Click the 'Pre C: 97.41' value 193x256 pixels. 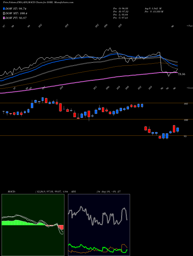pyautogui.click(x=121, y=18)
